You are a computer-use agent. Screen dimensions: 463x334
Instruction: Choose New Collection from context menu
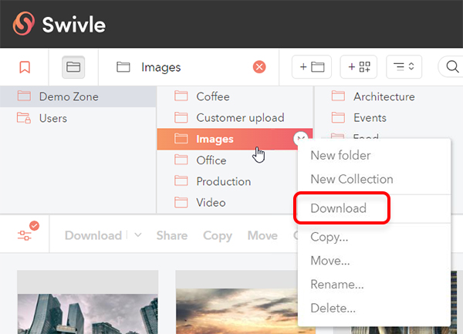(x=374, y=179)
